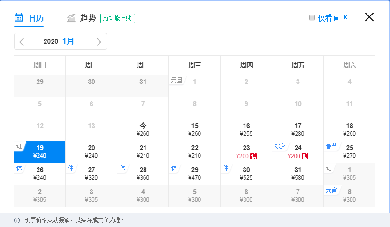
Task: Go to previous month with left arrow
Action: click(22, 42)
